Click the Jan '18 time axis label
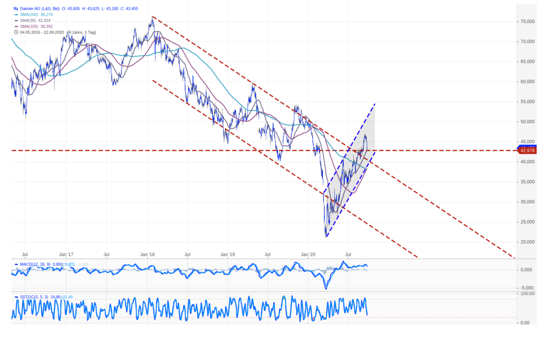The height and width of the screenshot is (344, 540). point(147,255)
